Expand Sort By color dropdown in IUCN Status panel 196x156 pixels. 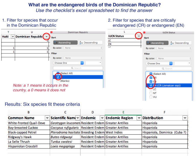coord(174,48)
